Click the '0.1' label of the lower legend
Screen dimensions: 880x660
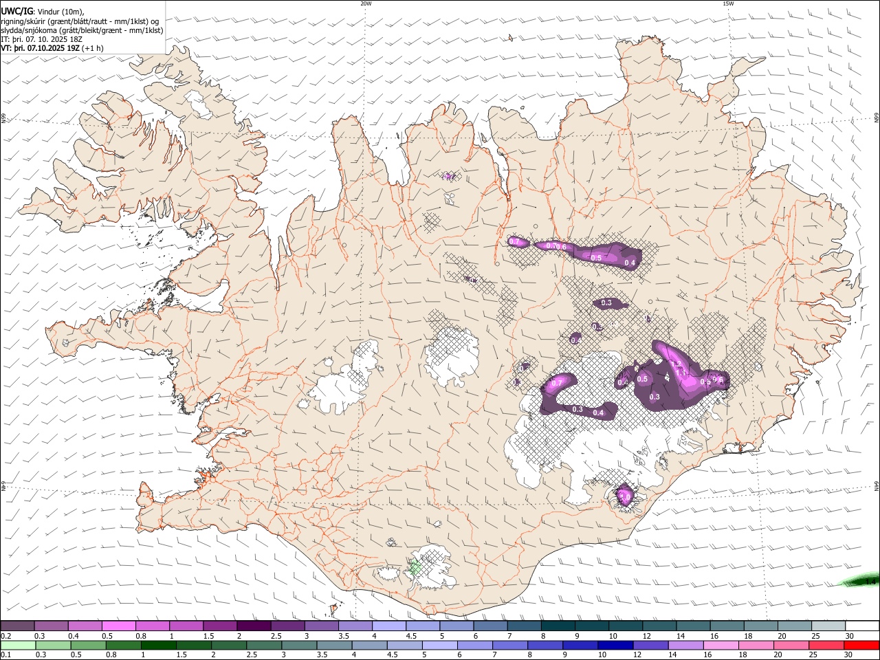pyautogui.click(x=5, y=655)
